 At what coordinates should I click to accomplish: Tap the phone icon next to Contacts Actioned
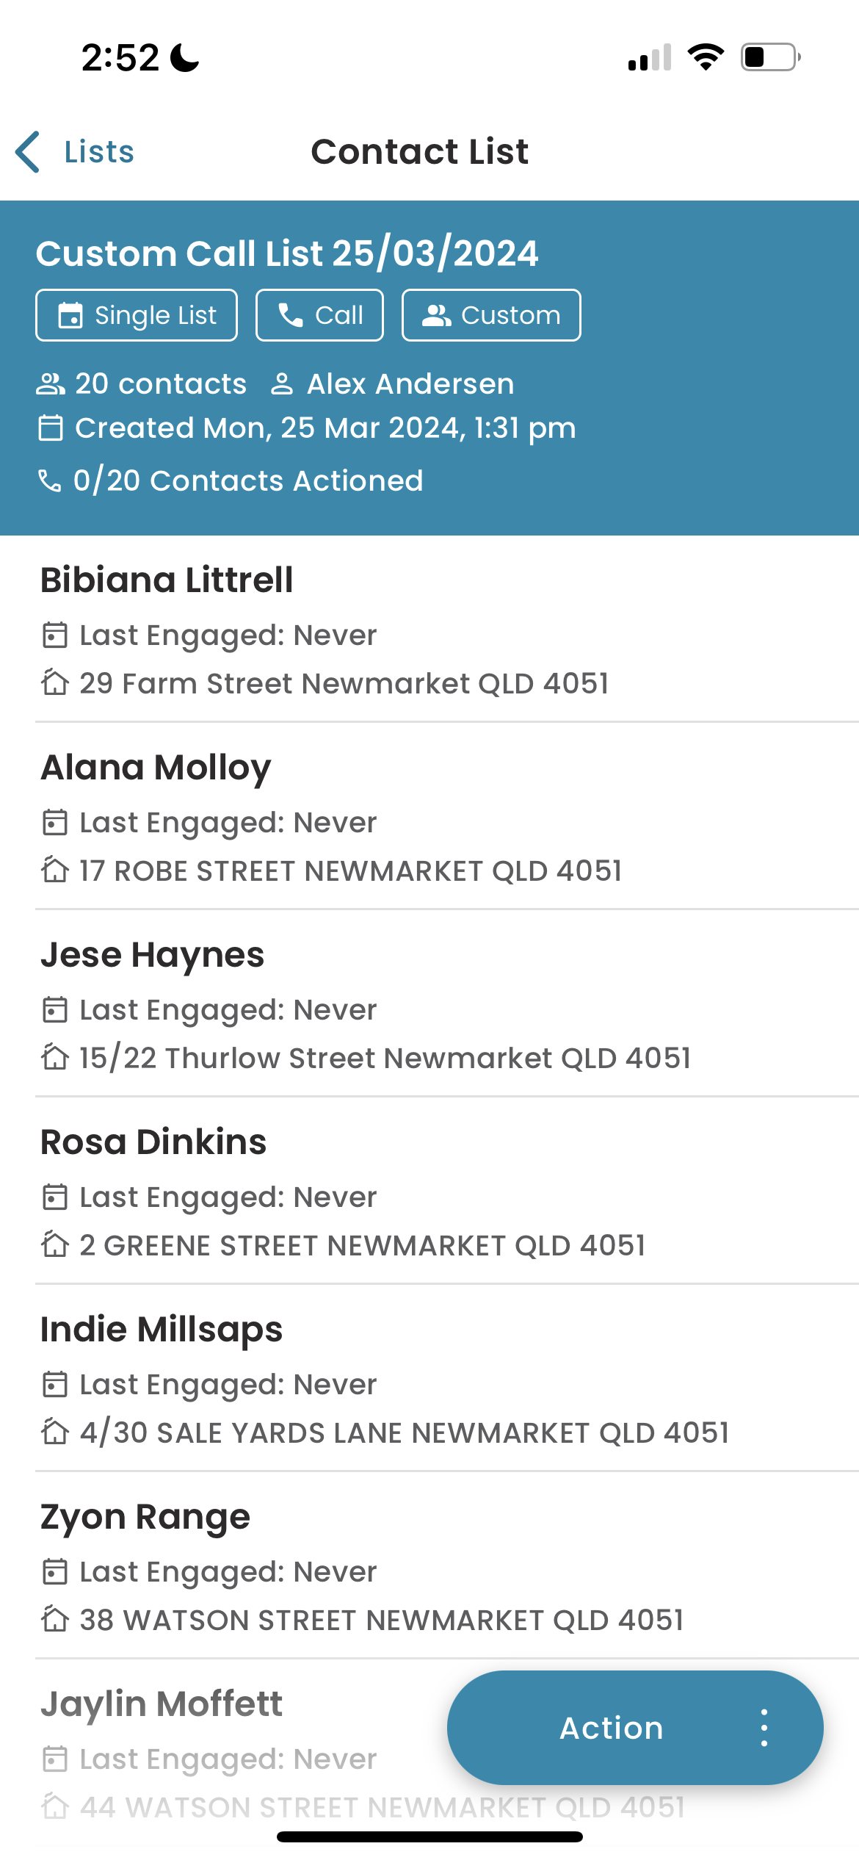pyautogui.click(x=49, y=480)
